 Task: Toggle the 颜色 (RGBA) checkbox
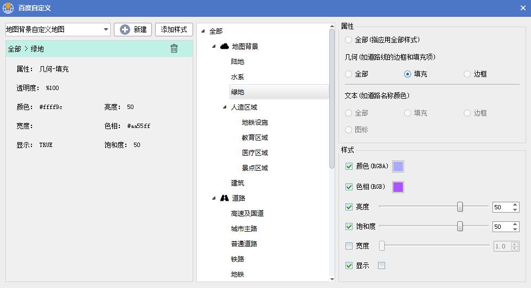(x=349, y=167)
